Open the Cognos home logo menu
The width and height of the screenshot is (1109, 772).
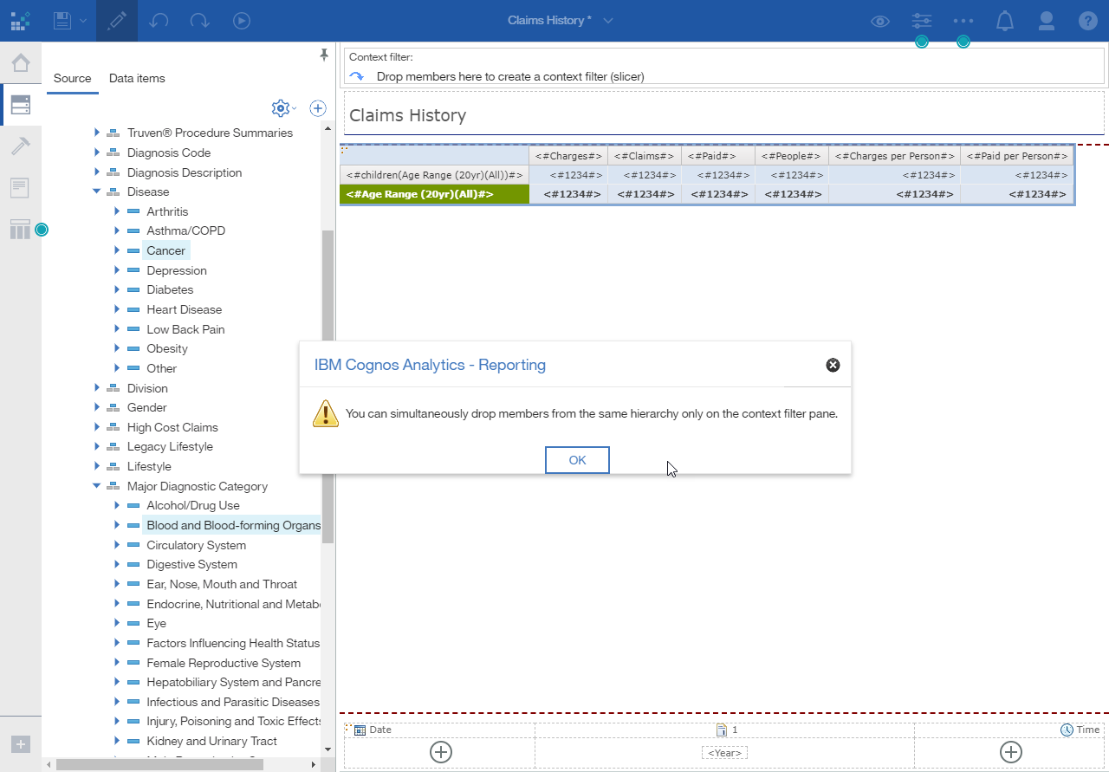coord(20,21)
